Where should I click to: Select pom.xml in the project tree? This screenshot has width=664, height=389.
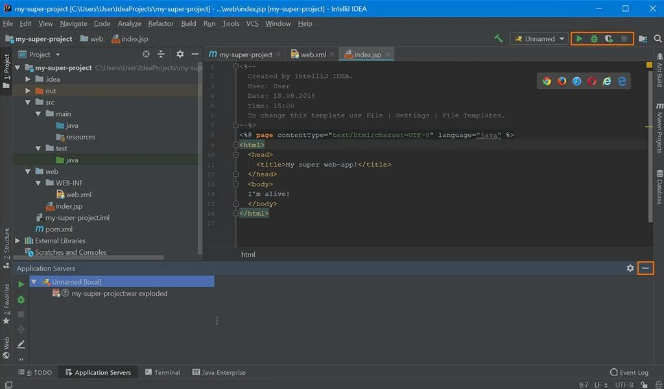(58, 229)
